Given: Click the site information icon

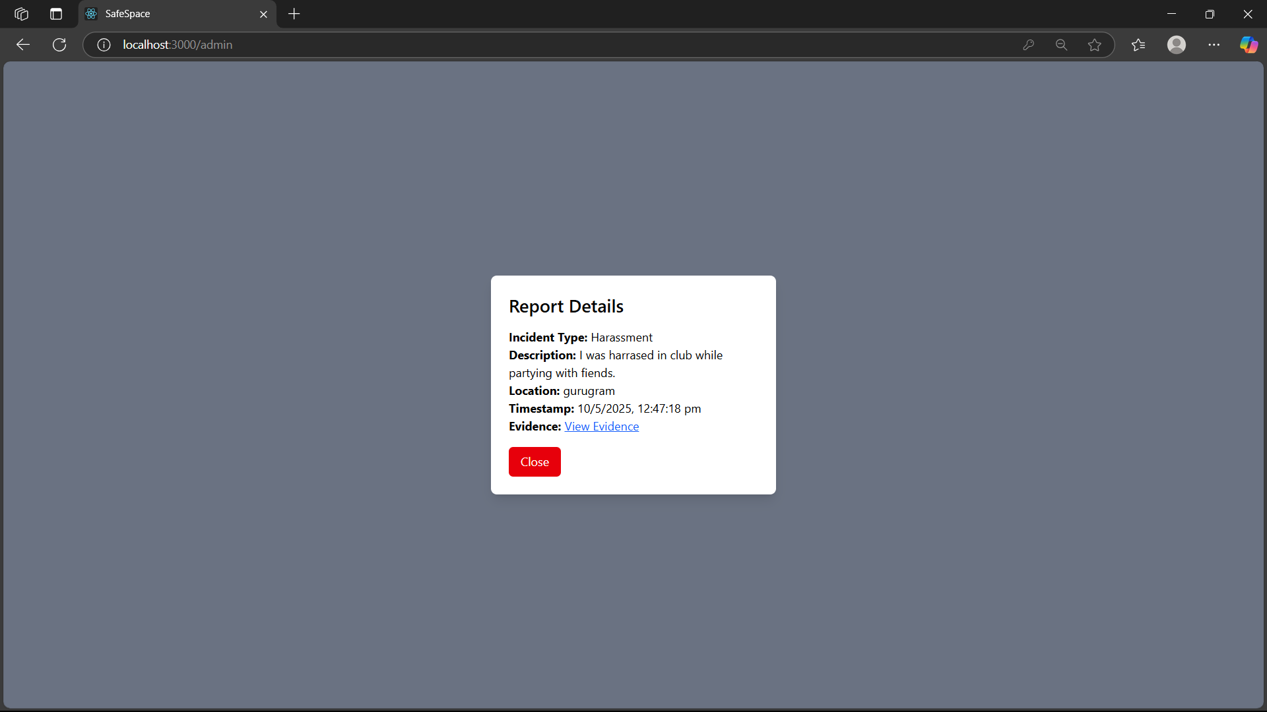Looking at the screenshot, I should pos(104,45).
